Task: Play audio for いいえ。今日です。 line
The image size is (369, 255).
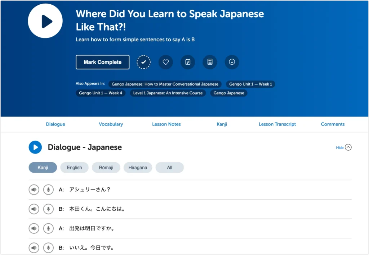Action: pos(34,248)
